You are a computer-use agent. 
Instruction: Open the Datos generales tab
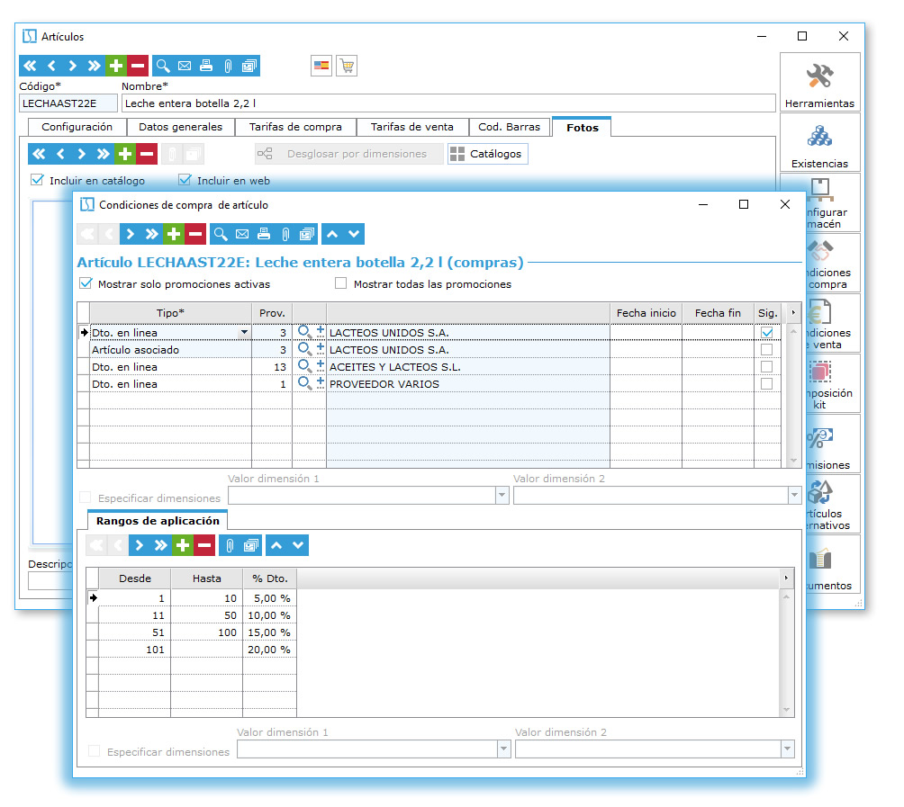tap(180, 127)
